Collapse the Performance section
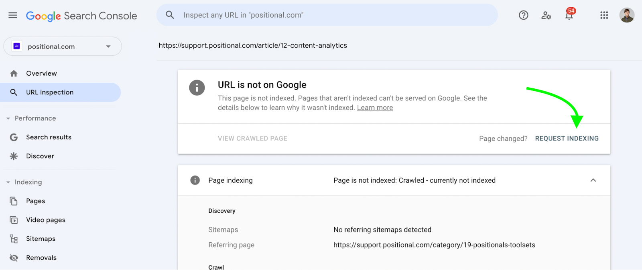Image resolution: width=642 pixels, height=270 pixels. pos(8,118)
